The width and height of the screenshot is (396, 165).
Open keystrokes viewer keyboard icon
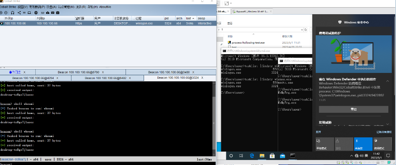coord(53,13)
